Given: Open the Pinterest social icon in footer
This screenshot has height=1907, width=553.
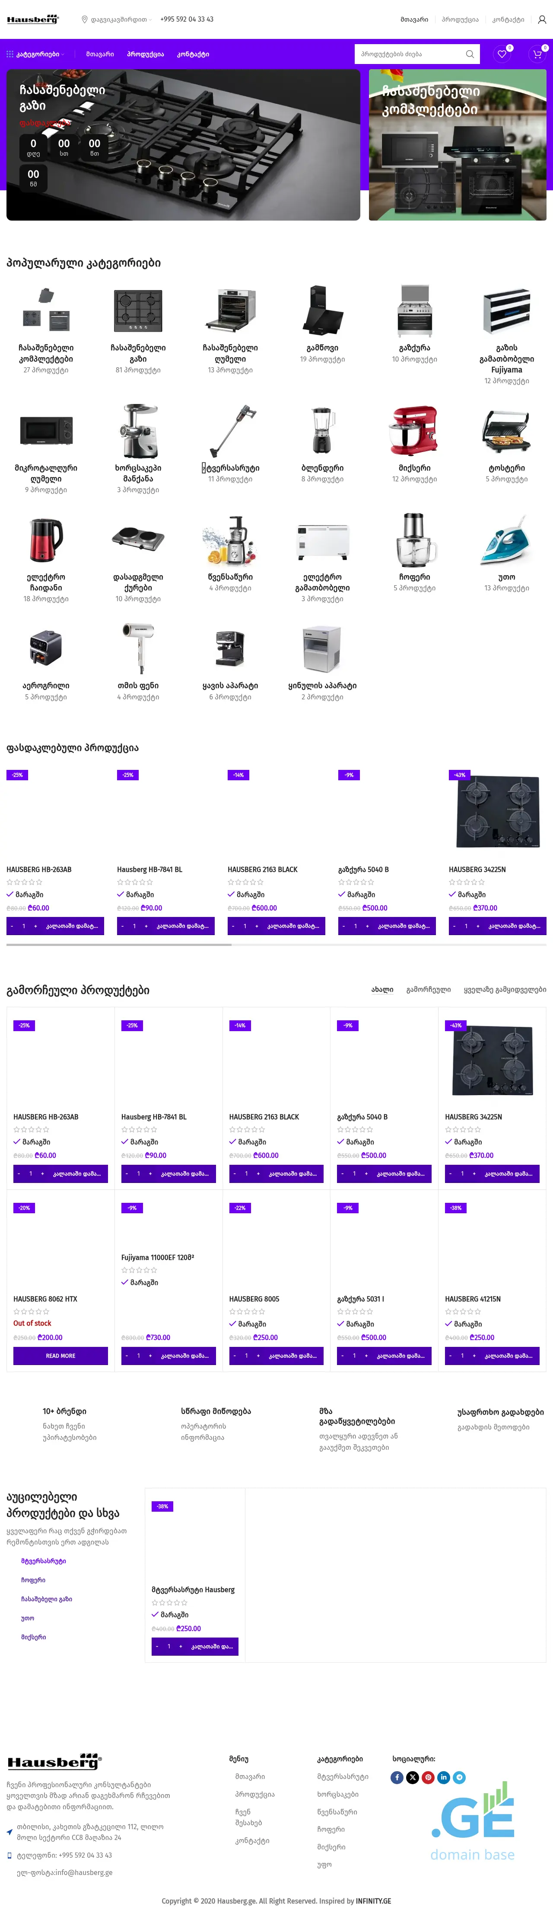Looking at the screenshot, I should coord(428,1777).
